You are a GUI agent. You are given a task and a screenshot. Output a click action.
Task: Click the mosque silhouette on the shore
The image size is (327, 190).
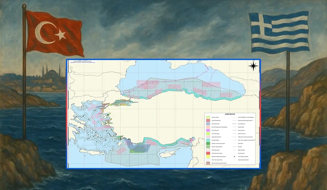pos(51,72)
